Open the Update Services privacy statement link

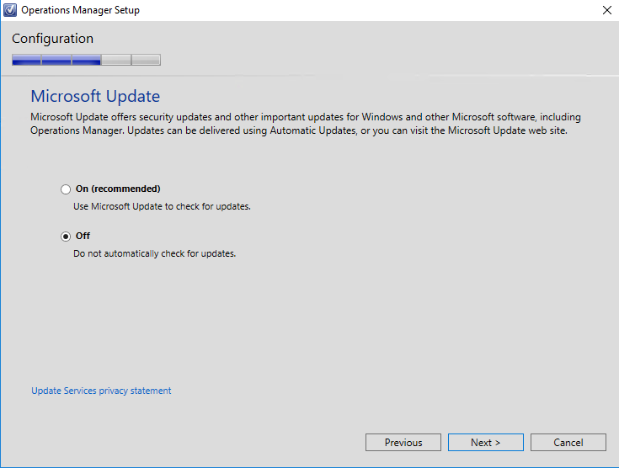(x=101, y=391)
